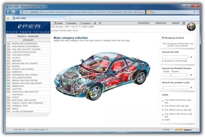Select the FIAT ePER browser tab

38,18
